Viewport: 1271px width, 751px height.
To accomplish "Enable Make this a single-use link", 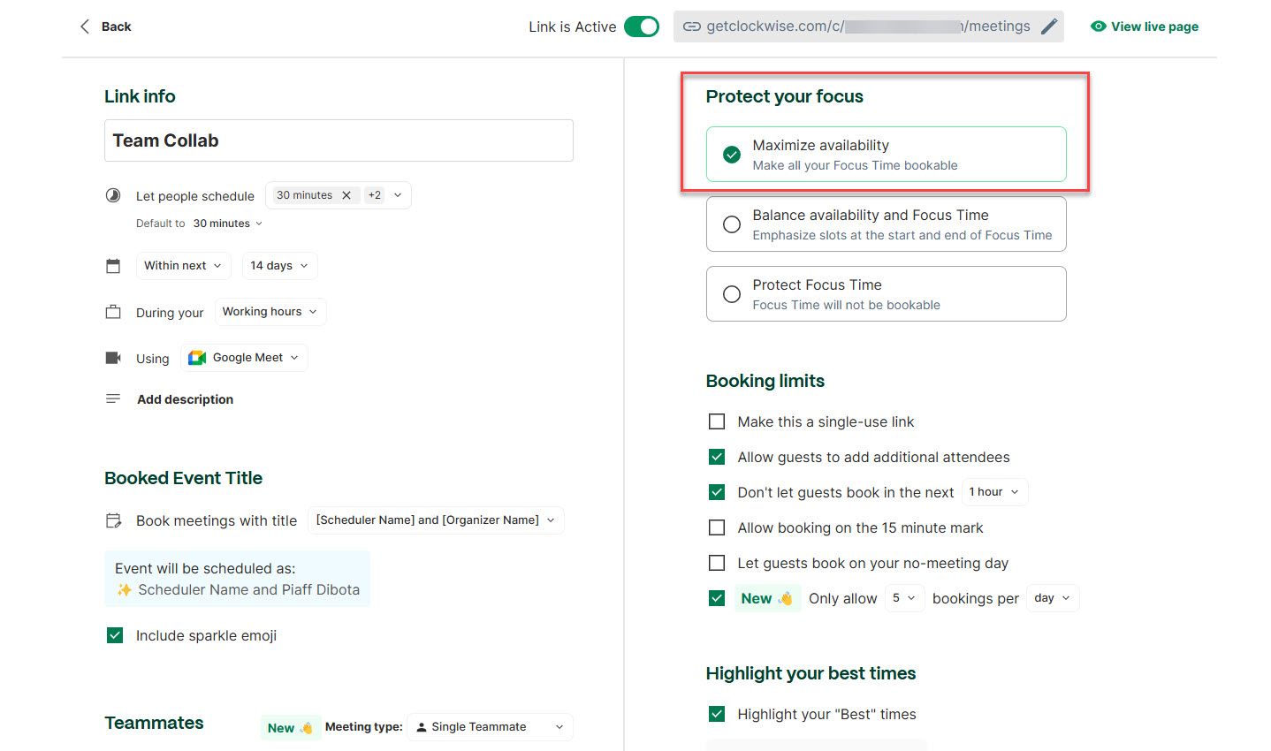I will coord(717,422).
